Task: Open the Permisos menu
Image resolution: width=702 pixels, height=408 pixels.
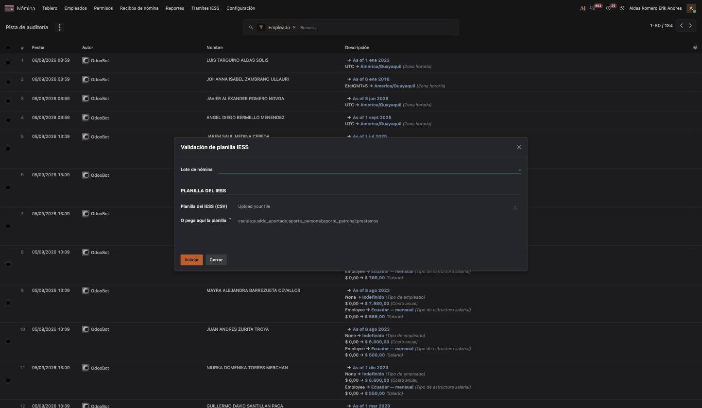Action: (103, 8)
